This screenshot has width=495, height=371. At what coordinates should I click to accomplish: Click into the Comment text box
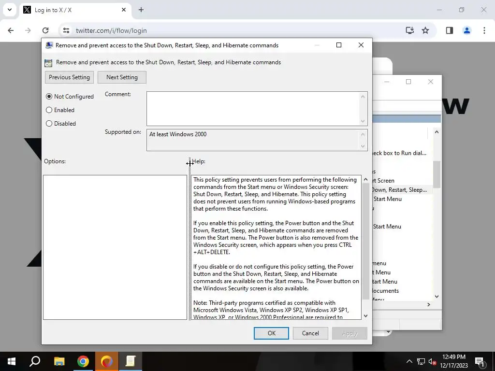click(253, 109)
